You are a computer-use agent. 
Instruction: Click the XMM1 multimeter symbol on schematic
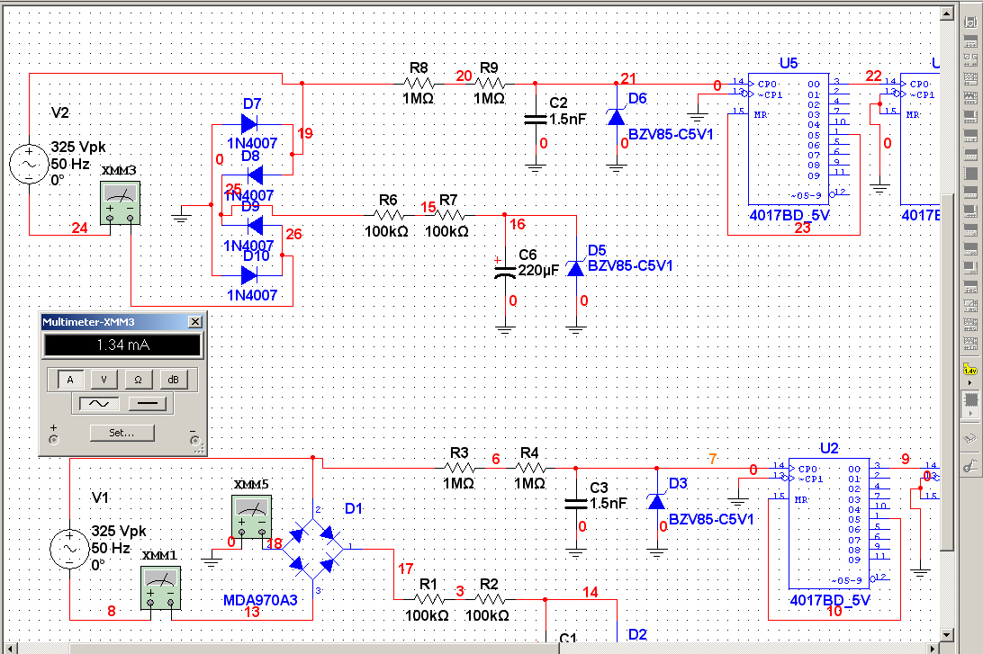[x=160, y=587]
